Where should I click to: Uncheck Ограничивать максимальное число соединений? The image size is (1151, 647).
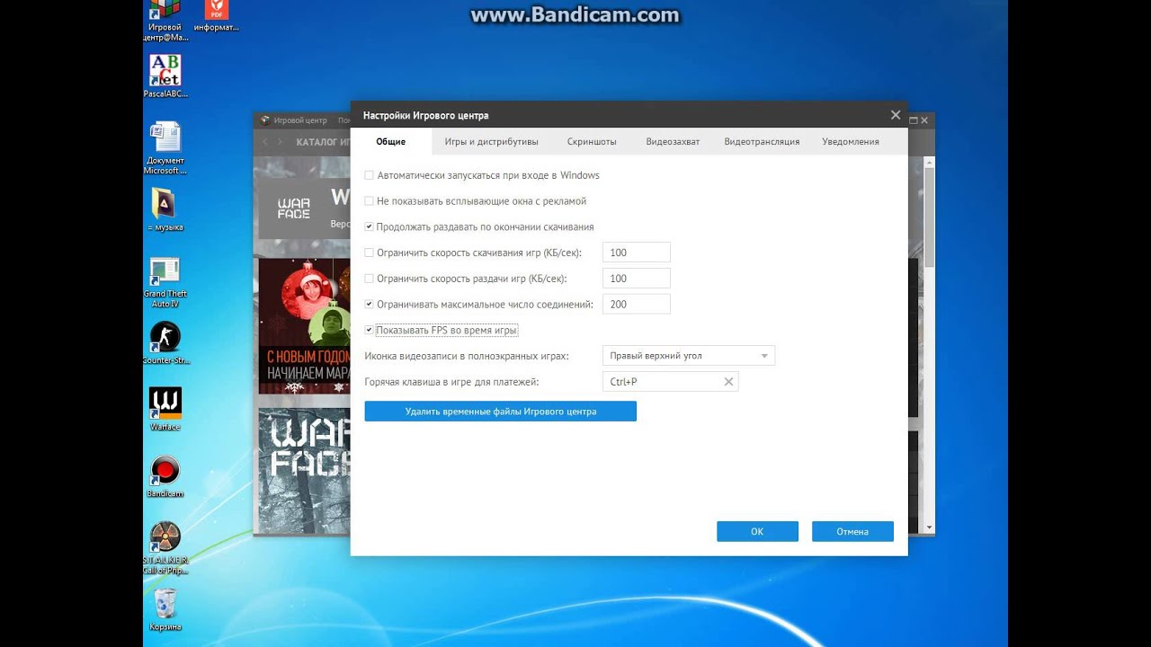[369, 305]
